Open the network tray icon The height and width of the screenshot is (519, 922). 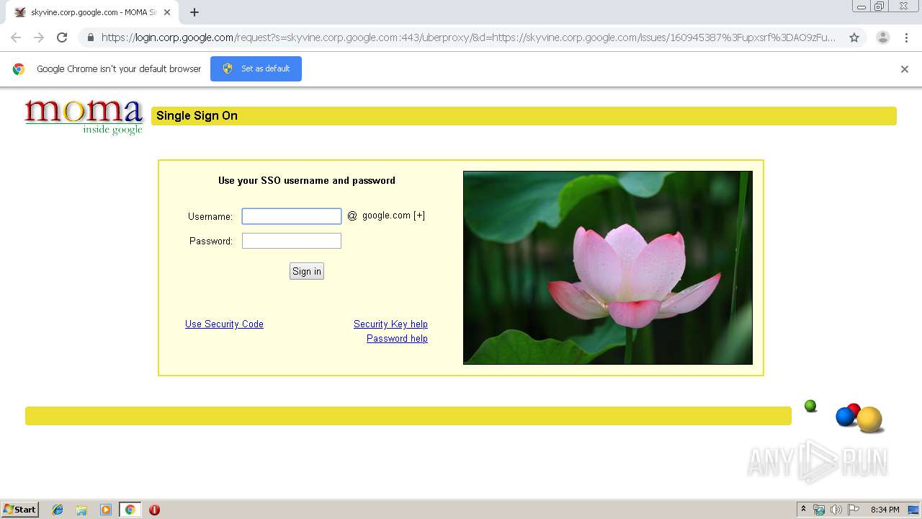pos(819,510)
